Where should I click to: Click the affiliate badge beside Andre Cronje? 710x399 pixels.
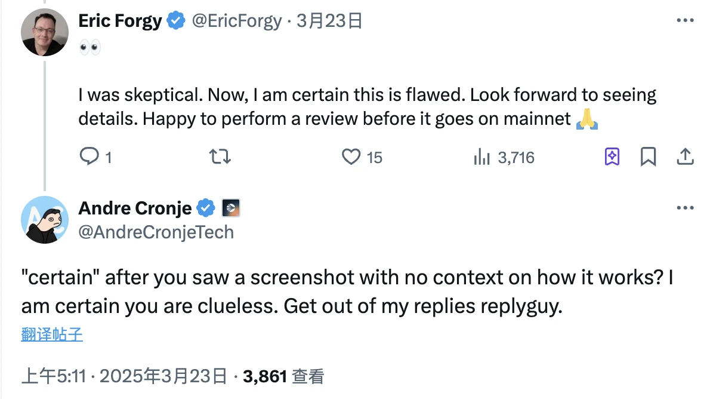pos(231,208)
